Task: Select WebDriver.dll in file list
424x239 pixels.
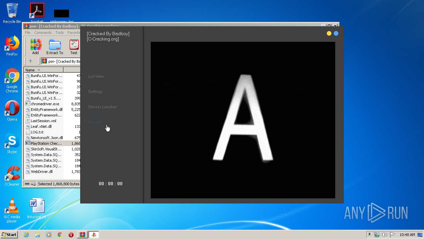Action: coord(52,172)
